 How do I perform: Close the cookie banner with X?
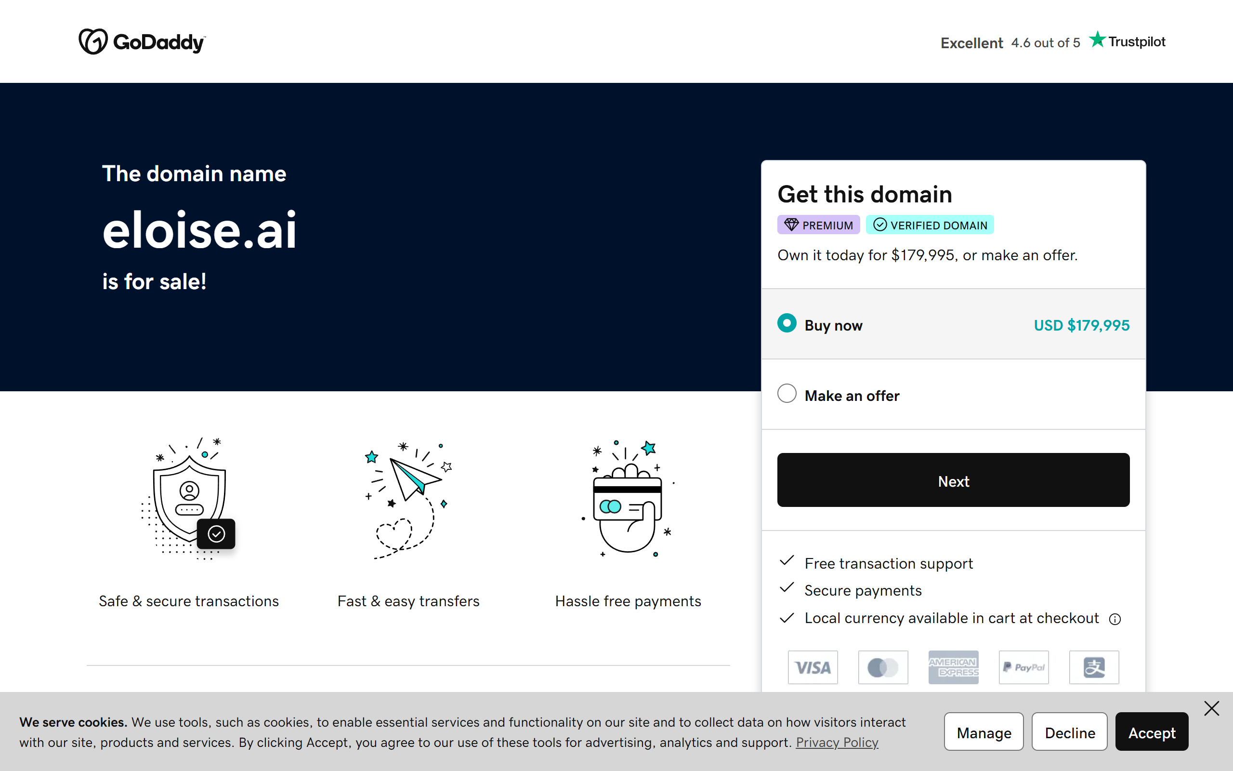click(1212, 708)
